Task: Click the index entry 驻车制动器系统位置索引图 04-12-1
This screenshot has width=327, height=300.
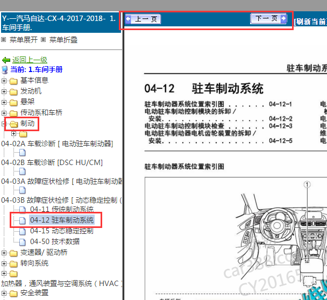Action: point(218,104)
